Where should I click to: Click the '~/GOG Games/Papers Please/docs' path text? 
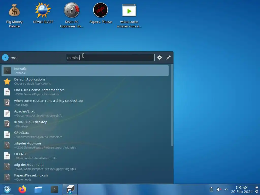[x=37, y=94]
